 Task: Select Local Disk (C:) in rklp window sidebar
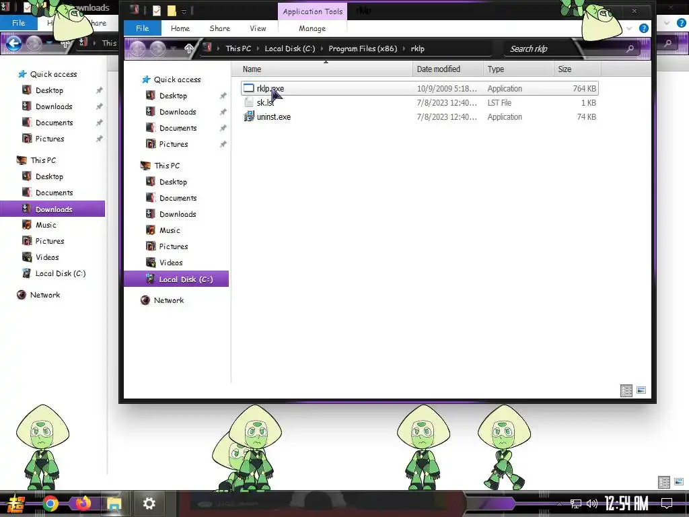coord(176,279)
